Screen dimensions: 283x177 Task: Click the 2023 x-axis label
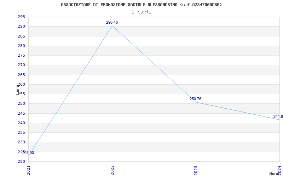[x=196, y=171]
